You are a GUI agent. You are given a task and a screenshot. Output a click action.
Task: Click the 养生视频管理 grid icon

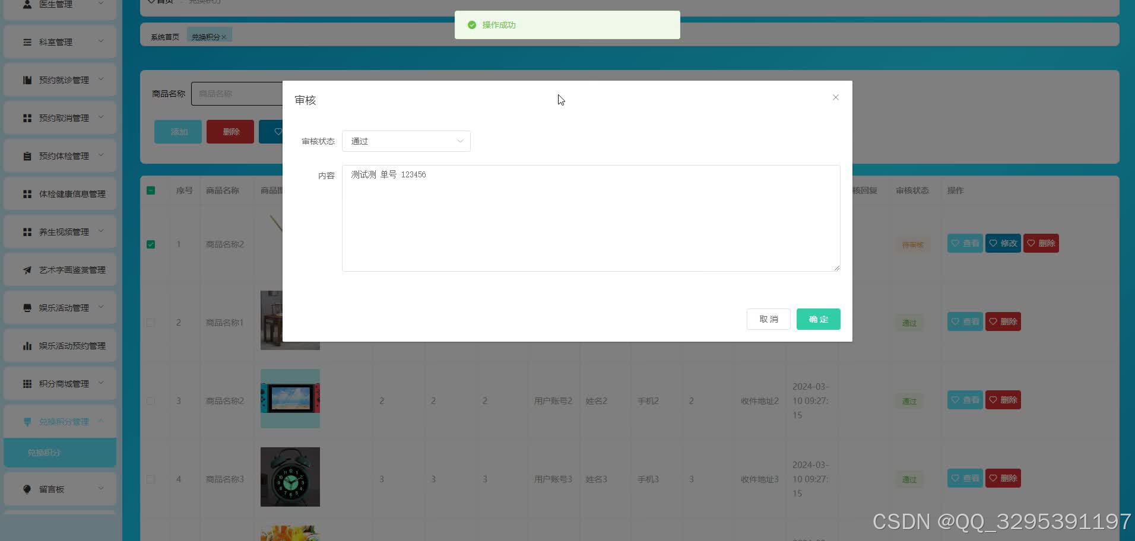(x=27, y=232)
